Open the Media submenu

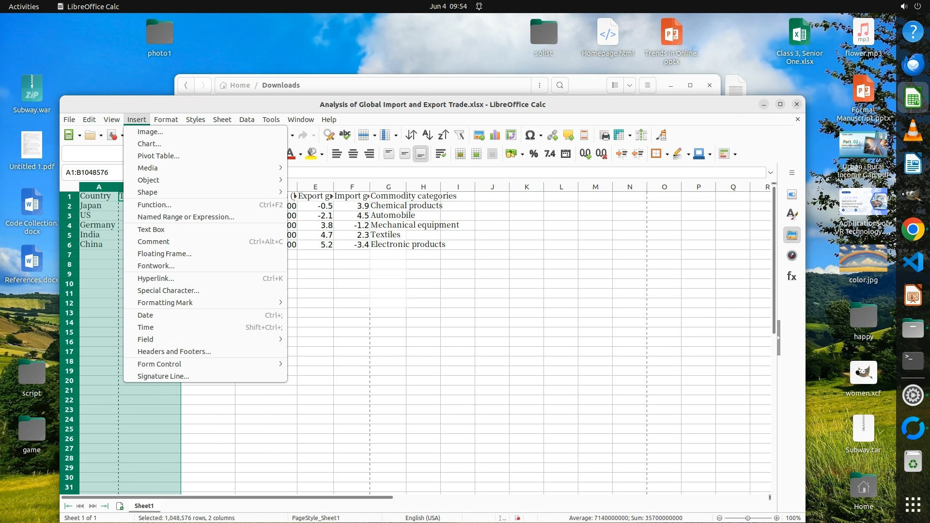pyautogui.click(x=148, y=168)
